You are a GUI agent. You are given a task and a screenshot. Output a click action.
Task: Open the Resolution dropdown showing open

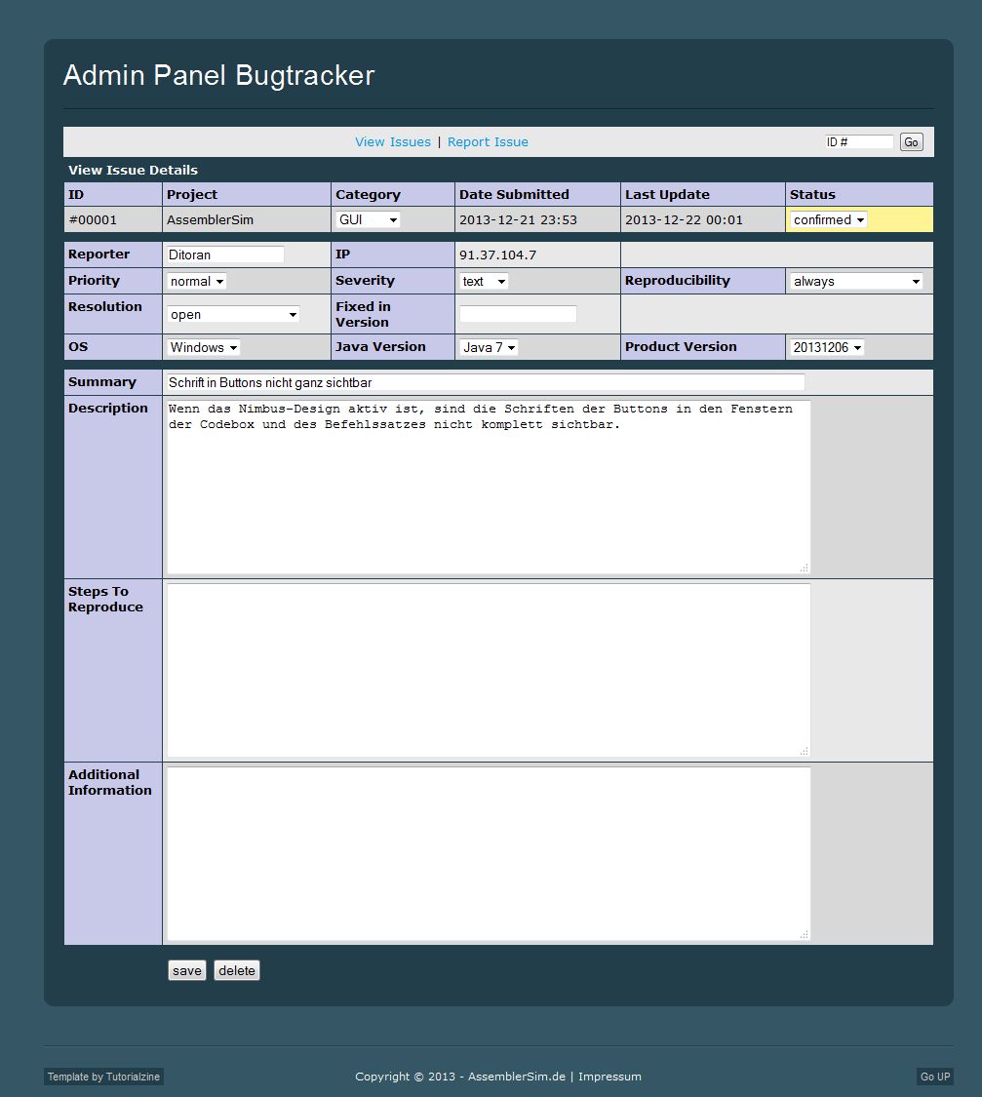pyautogui.click(x=232, y=314)
